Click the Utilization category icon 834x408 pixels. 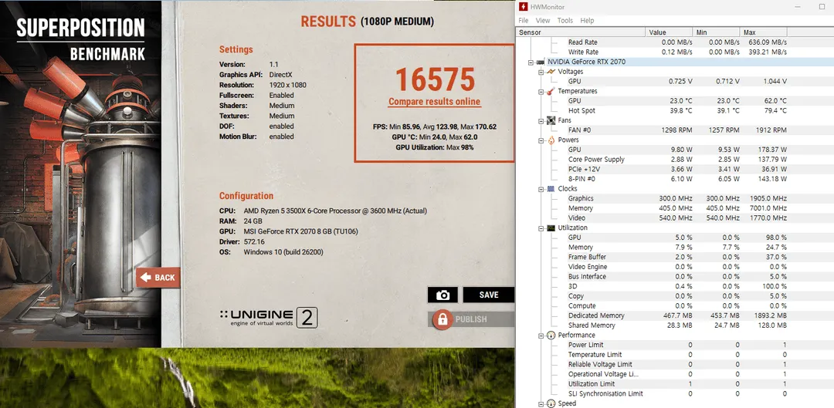click(551, 228)
